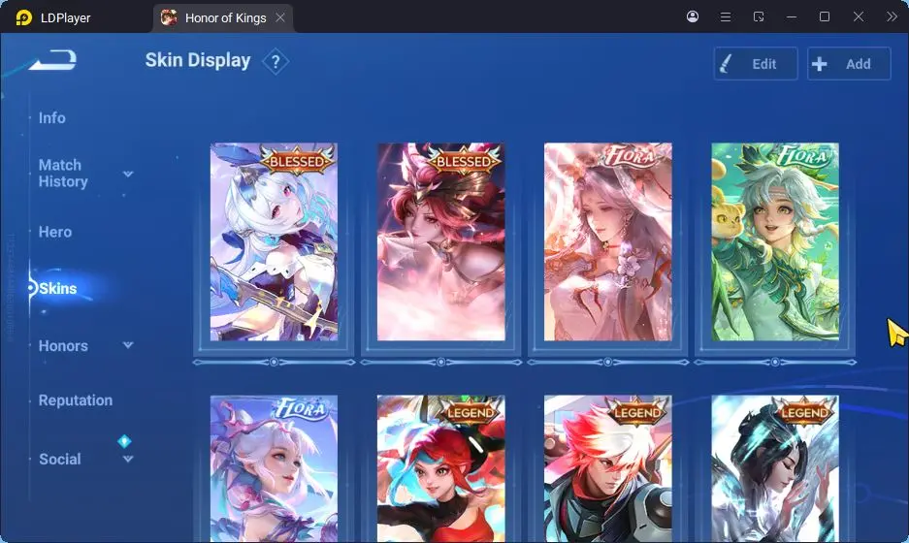Image resolution: width=909 pixels, height=543 pixels.
Task: Click the Honor of Kings tab
Action: (x=222, y=18)
